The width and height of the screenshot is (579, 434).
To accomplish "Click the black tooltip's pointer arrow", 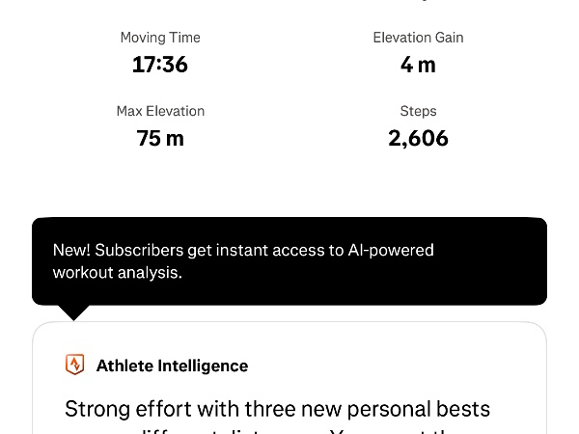I will point(73,312).
